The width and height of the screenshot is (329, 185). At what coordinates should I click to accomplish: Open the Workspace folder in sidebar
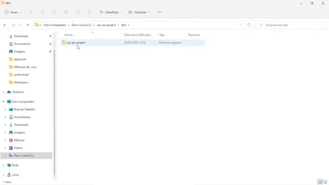pos(21,82)
